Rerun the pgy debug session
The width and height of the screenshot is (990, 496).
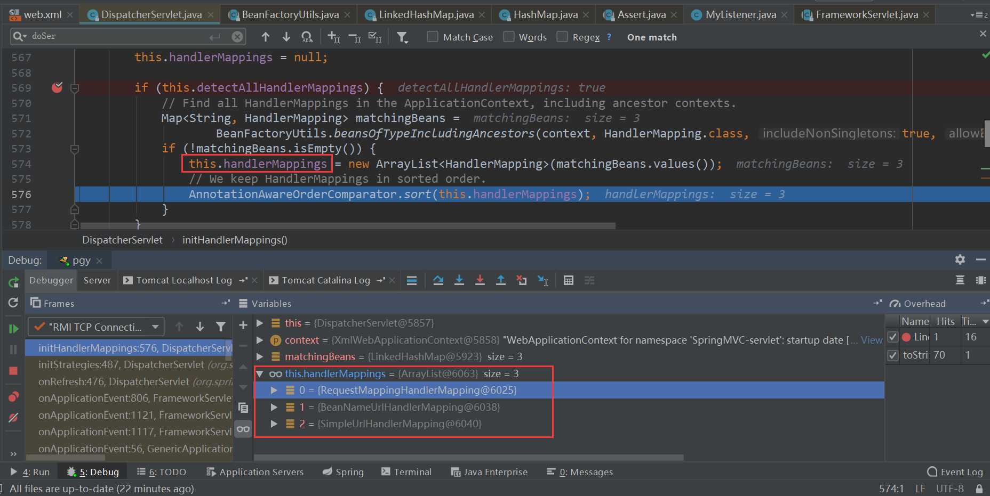point(13,282)
